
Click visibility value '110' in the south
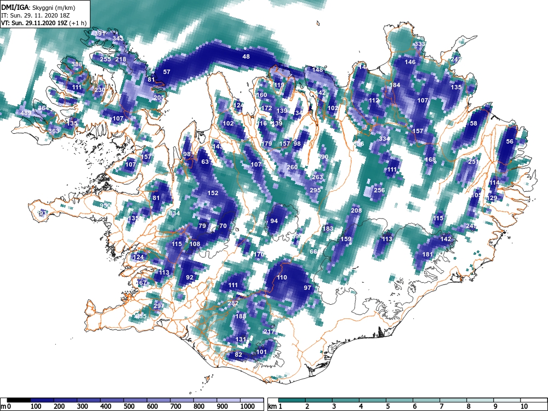[x=282, y=277]
